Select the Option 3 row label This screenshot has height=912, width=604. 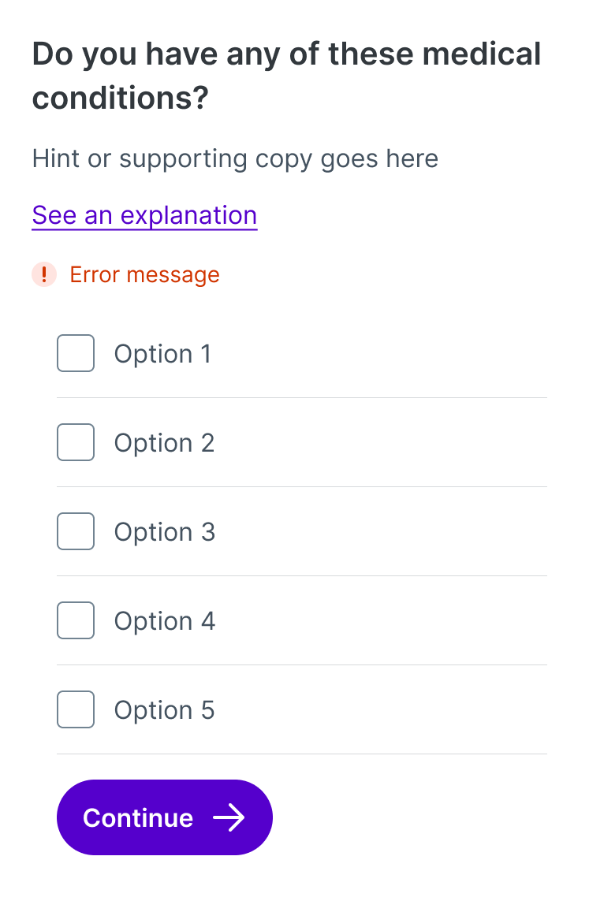(x=164, y=531)
